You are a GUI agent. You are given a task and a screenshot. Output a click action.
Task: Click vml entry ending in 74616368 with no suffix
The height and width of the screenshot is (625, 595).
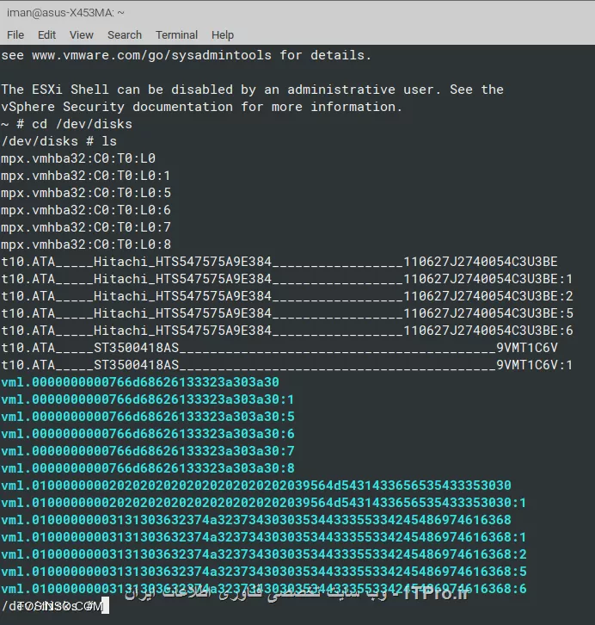pyautogui.click(x=256, y=520)
